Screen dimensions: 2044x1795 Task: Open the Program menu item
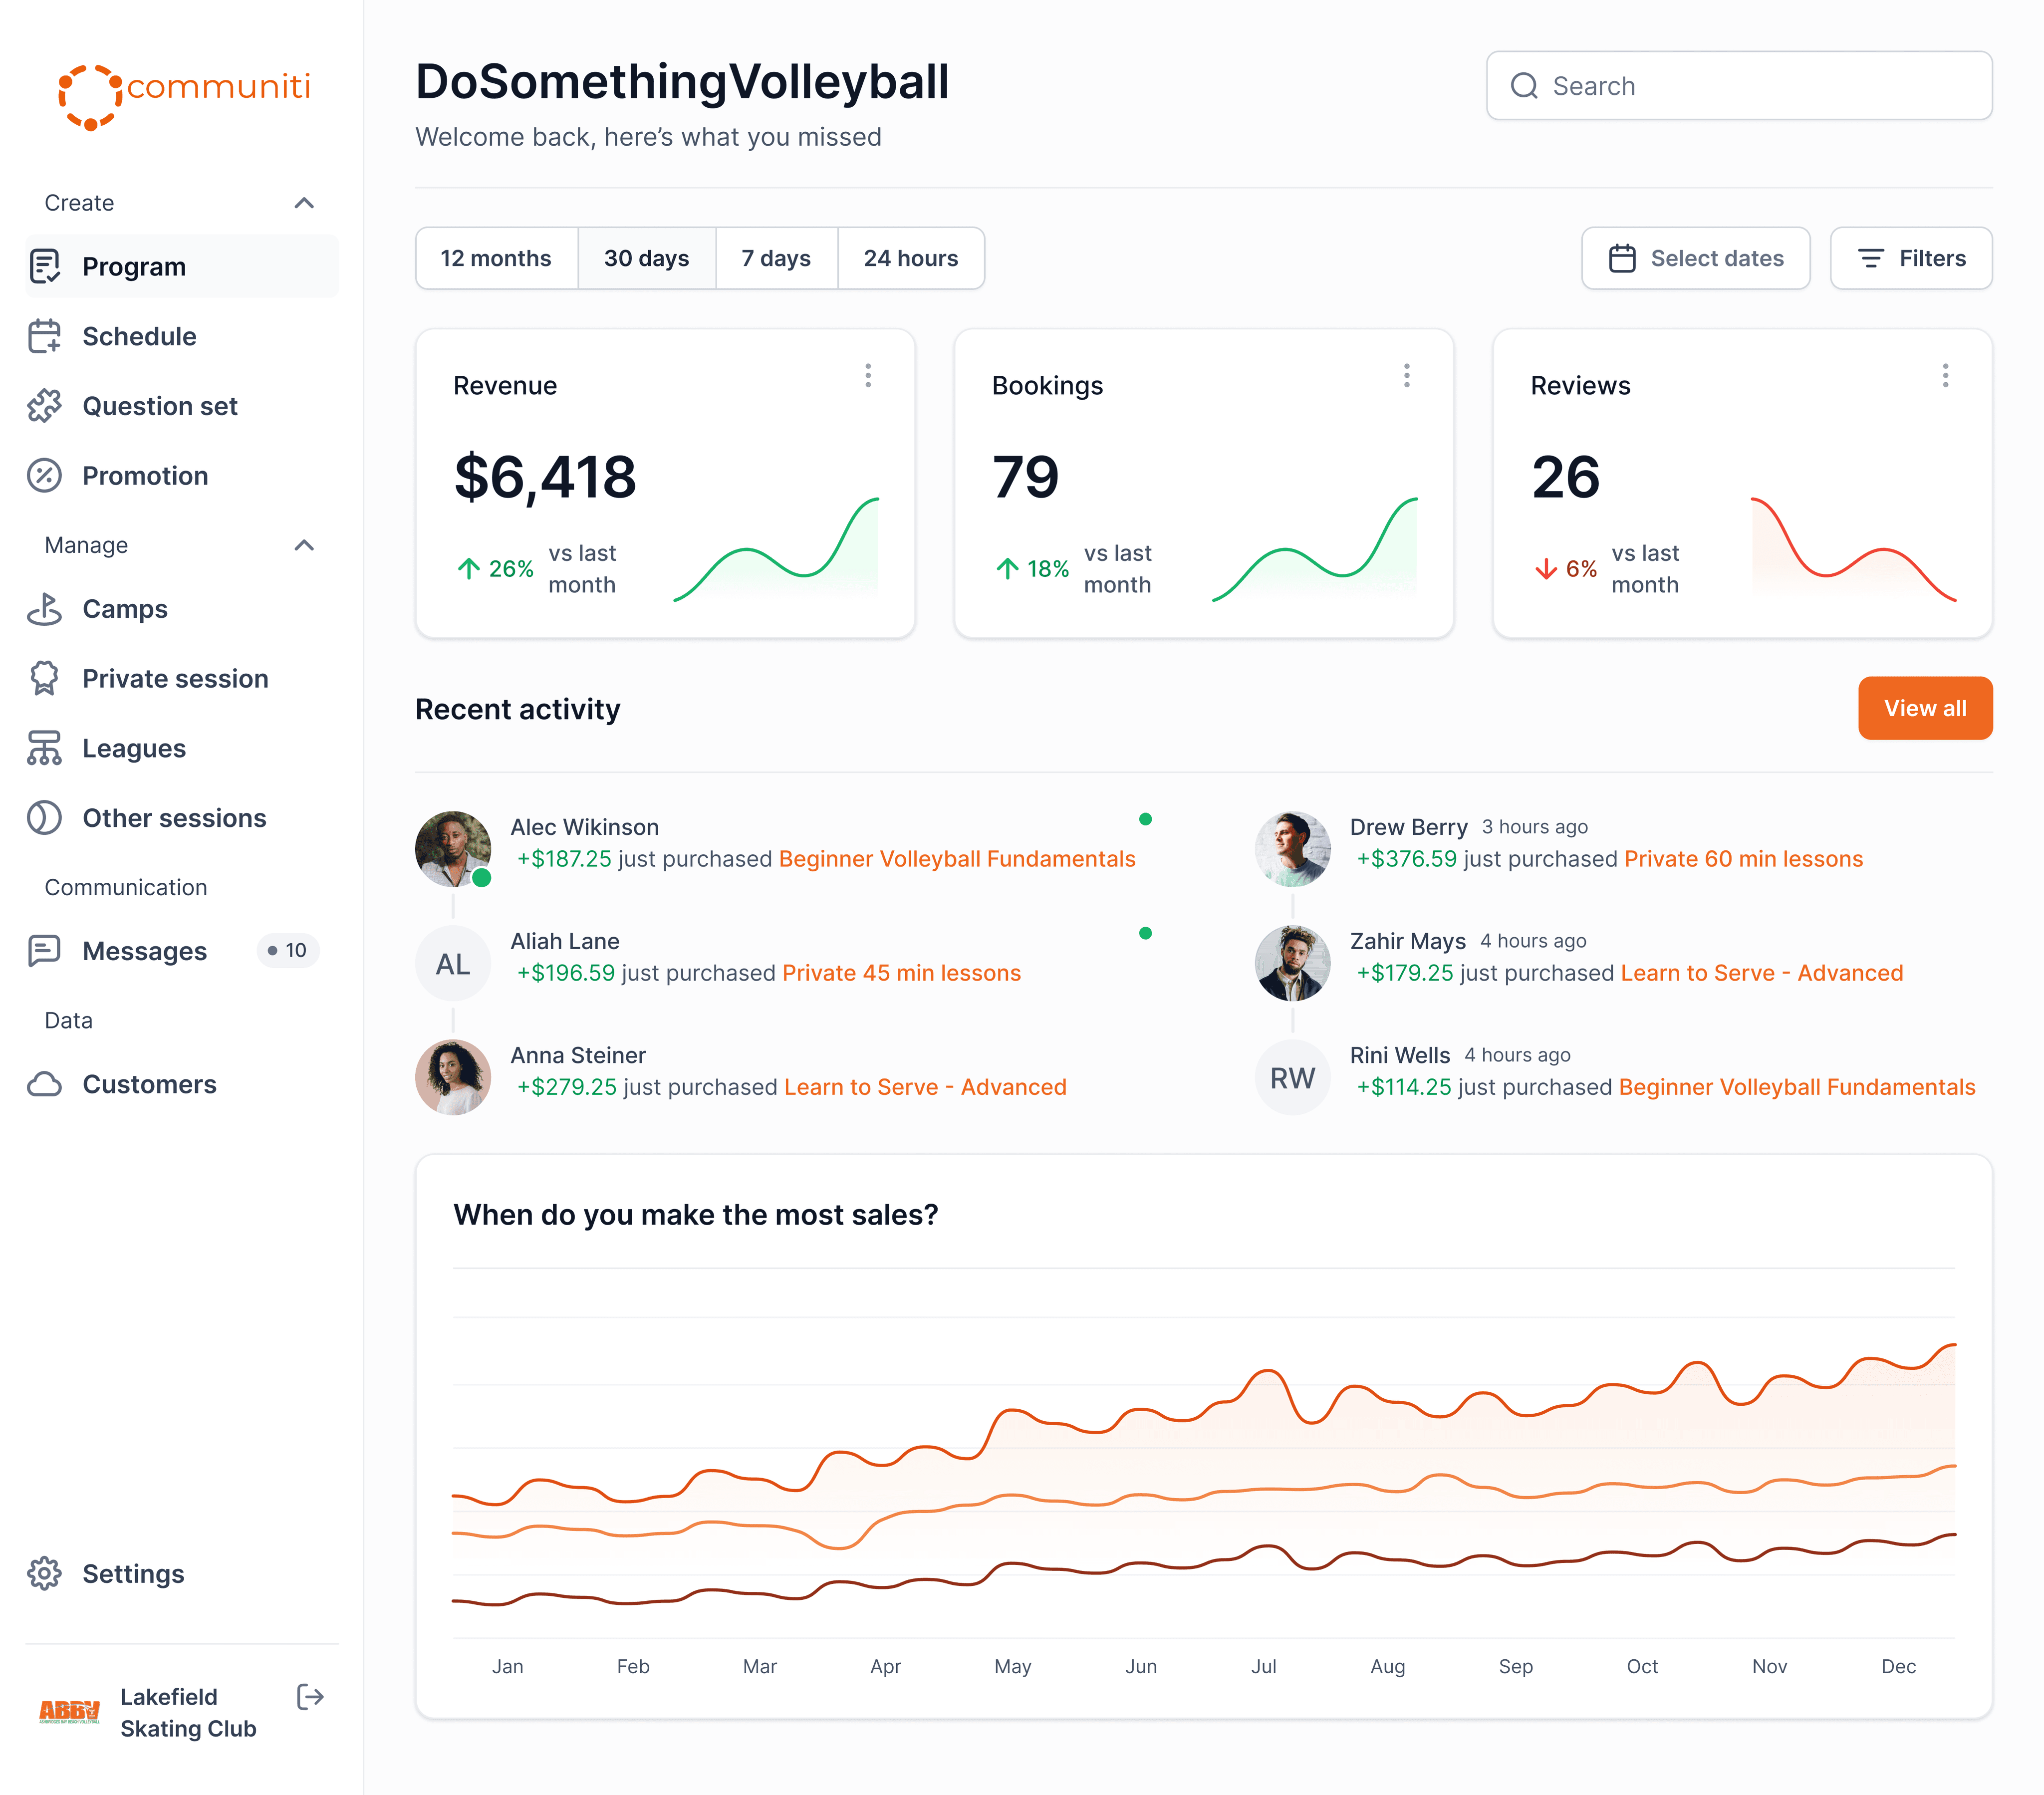tap(182, 266)
